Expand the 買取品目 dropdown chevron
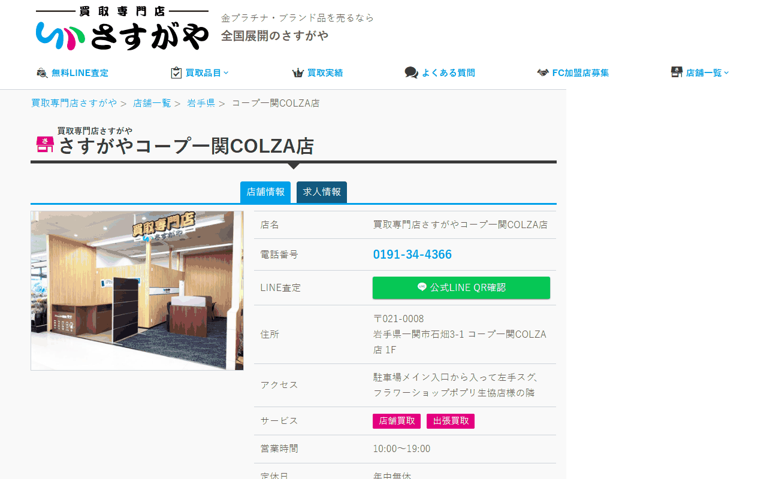Viewport: 767px width, 479px height. pyautogui.click(x=226, y=73)
